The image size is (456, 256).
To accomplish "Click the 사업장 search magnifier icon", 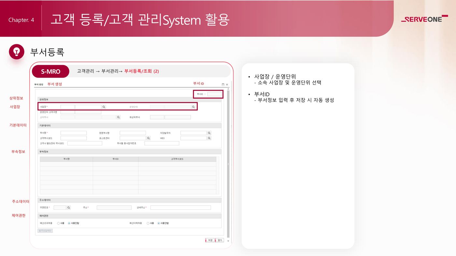I will pos(104,107).
